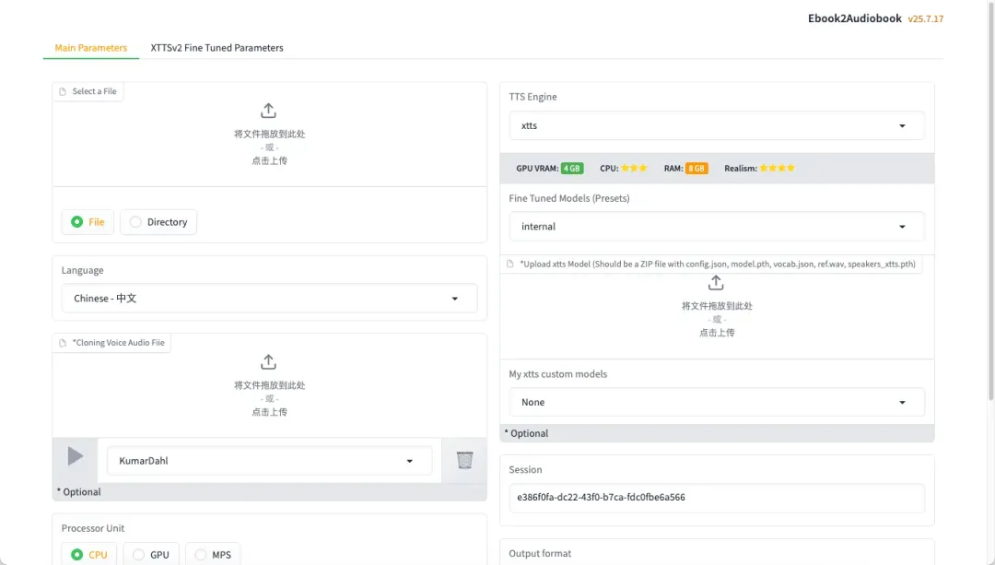Select the Directory radio option
This screenshot has height=565, width=995.
click(x=158, y=222)
